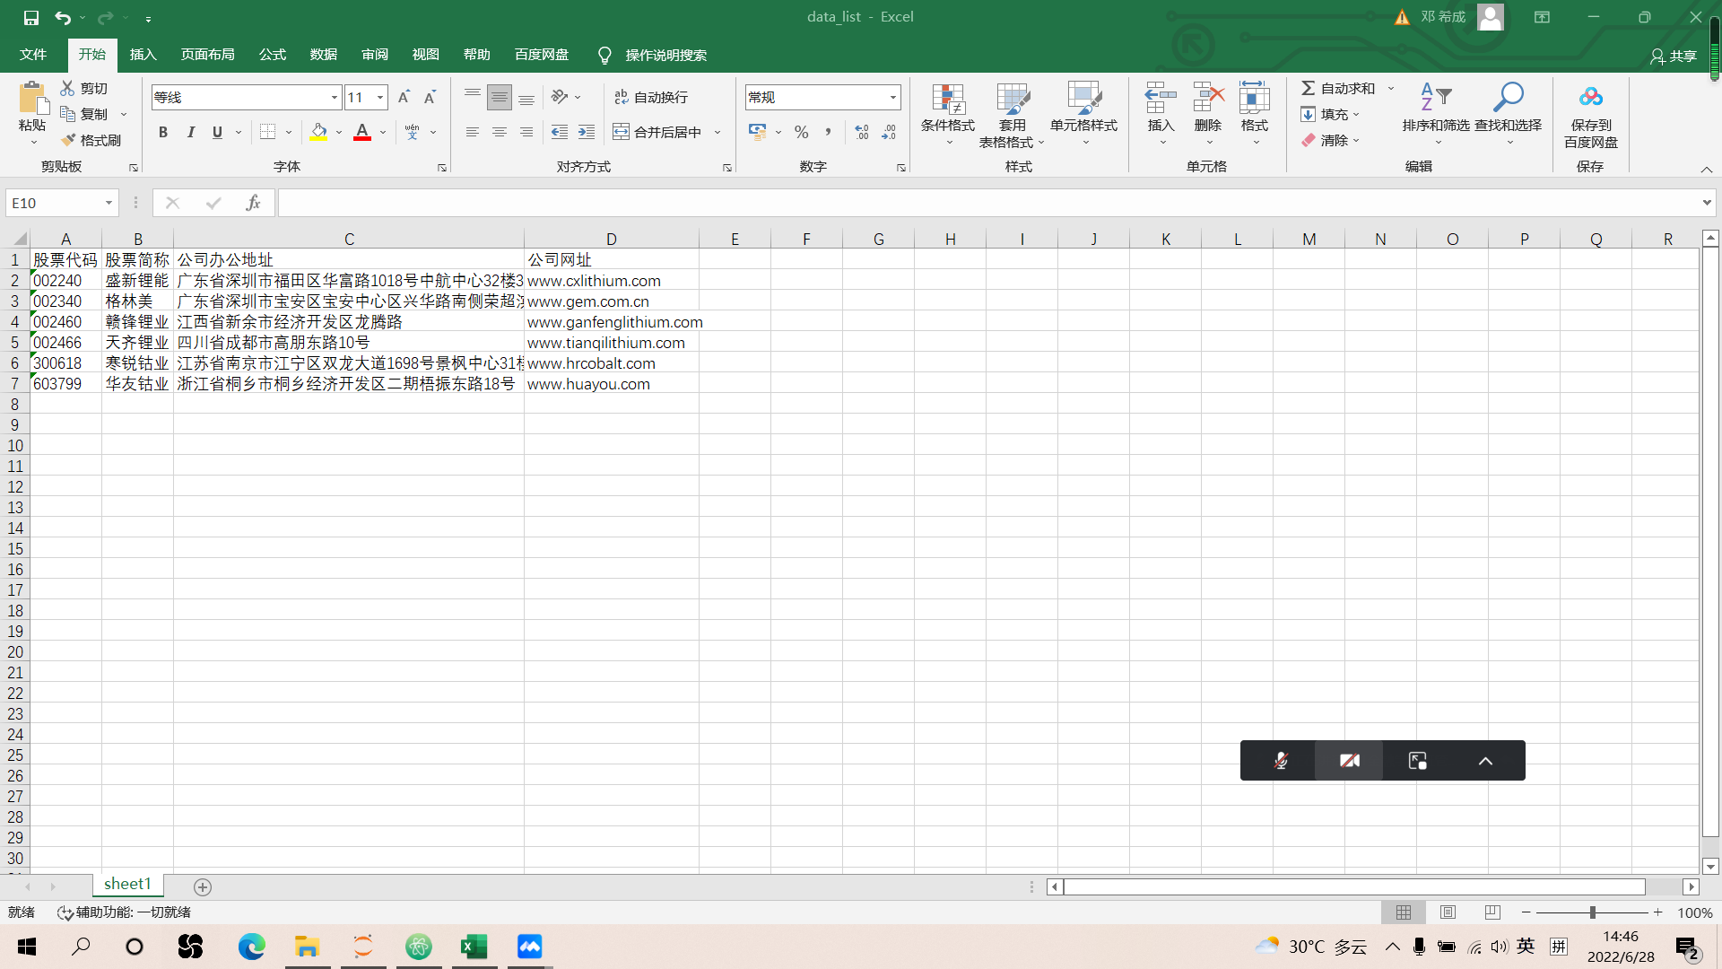Expand the formula bar
This screenshot has width=1722, height=969.
click(x=1707, y=203)
